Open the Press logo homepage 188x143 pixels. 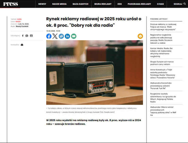coord(10,4)
